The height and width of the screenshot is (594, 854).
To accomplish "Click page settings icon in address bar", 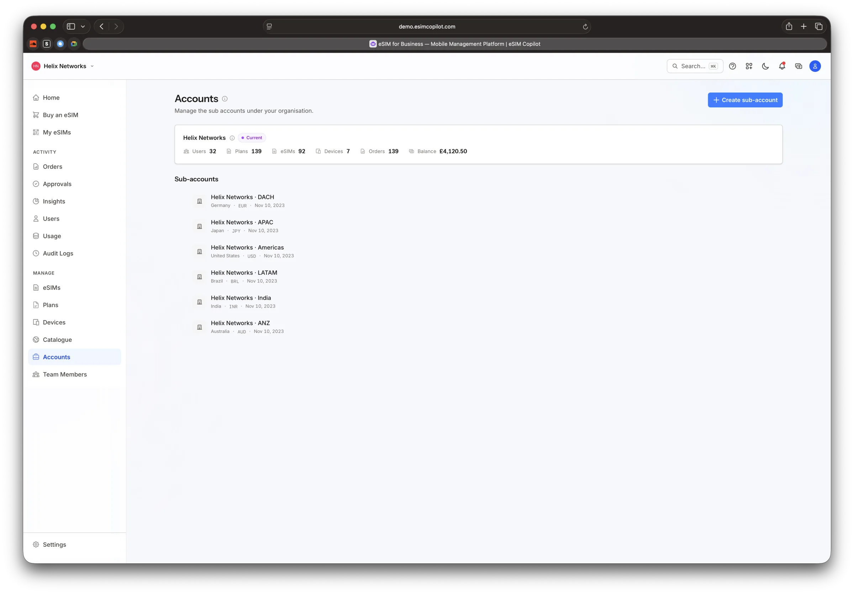I will click(269, 26).
